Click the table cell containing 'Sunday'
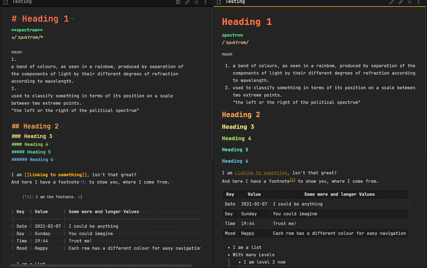Screen dimensions: 427x268 [249, 213]
